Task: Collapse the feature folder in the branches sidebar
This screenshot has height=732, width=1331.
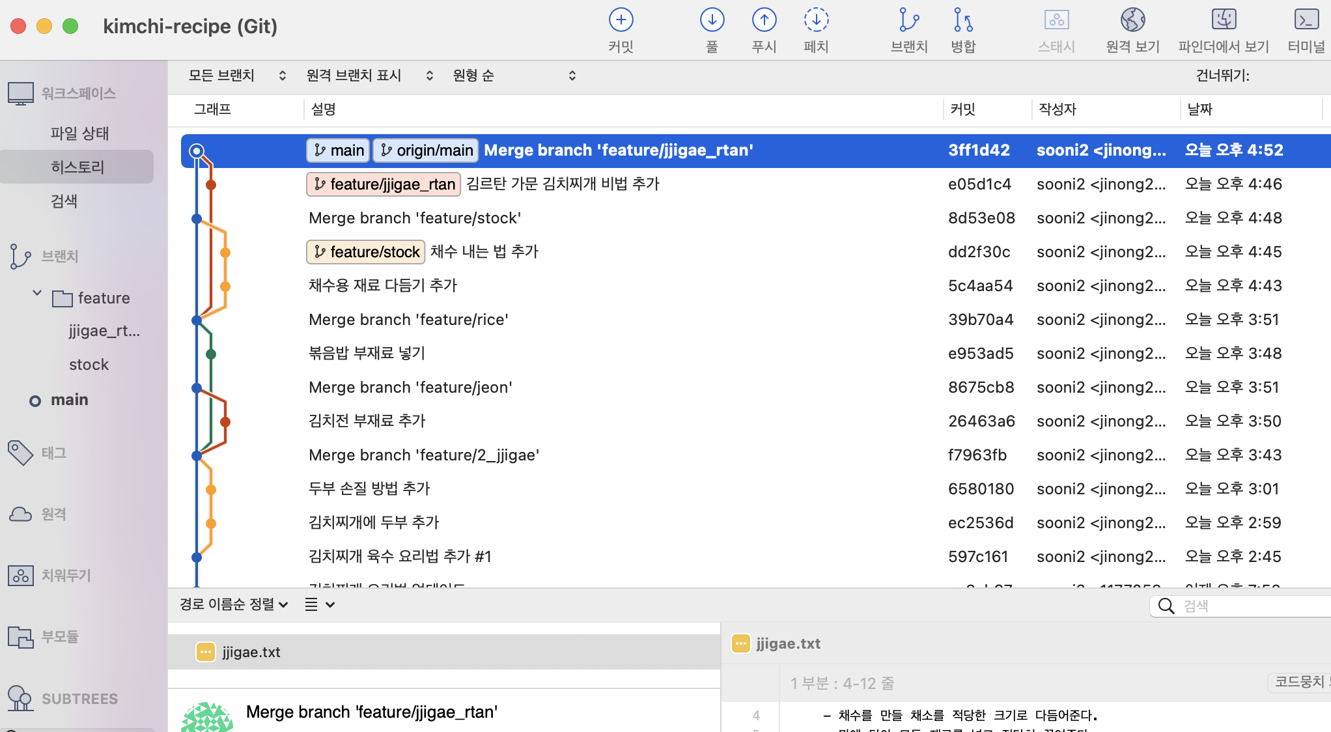Action: 37,294
